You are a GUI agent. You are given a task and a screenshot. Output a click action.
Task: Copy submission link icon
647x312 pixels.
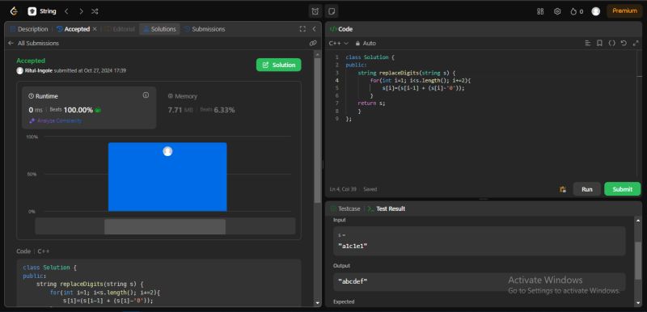313,43
